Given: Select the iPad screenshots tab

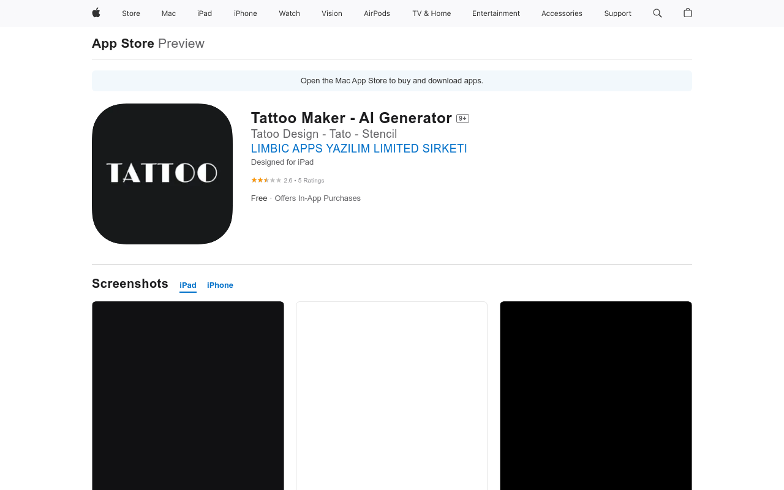Looking at the screenshot, I should coord(188,285).
